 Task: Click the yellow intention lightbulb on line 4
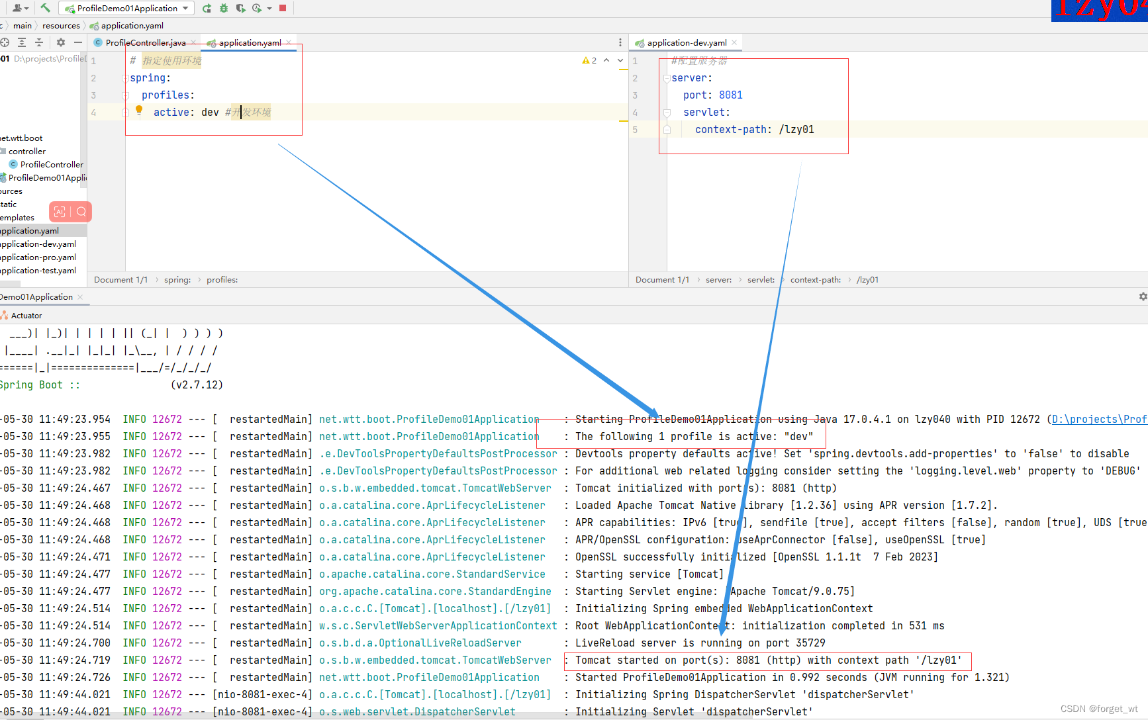(x=139, y=110)
